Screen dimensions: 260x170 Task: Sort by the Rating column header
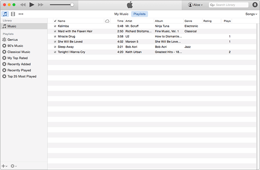click(212, 21)
